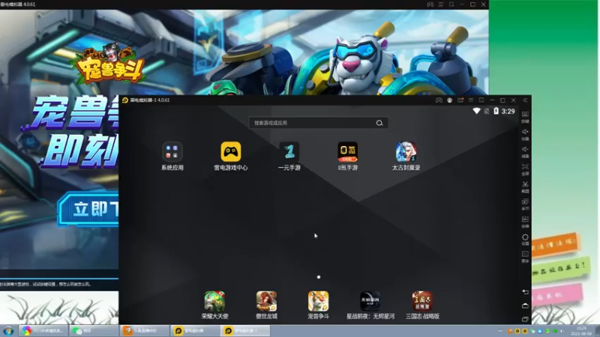The image size is (600, 337).
Task: Switch to orange question-mark taskbar app
Action: (x=145, y=331)
